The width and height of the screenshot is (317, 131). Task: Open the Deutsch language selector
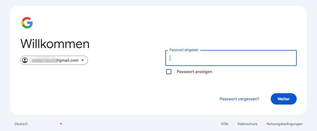click(21, 124)
